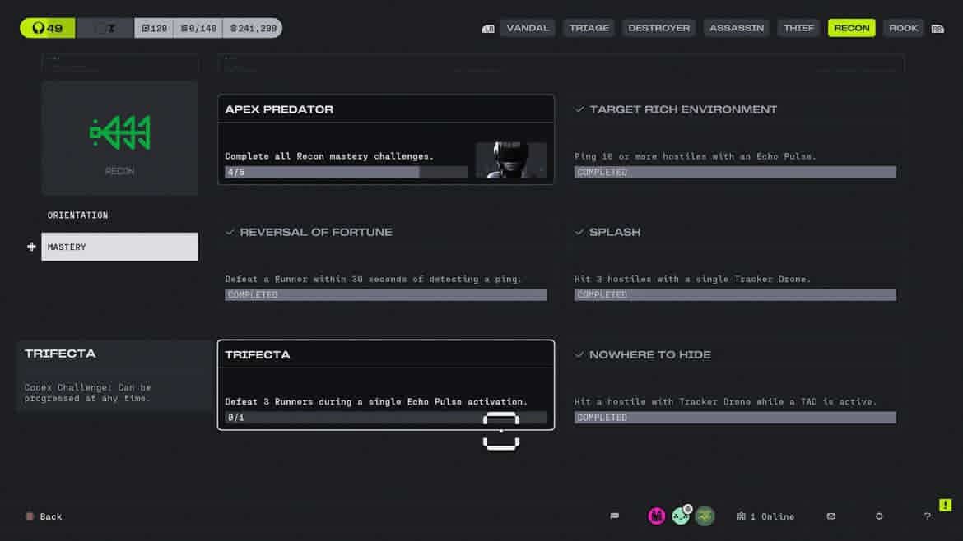Select the Reversal of Fortune challenge card
Screen dimensions: 963x541
click(x=385, y=263)
